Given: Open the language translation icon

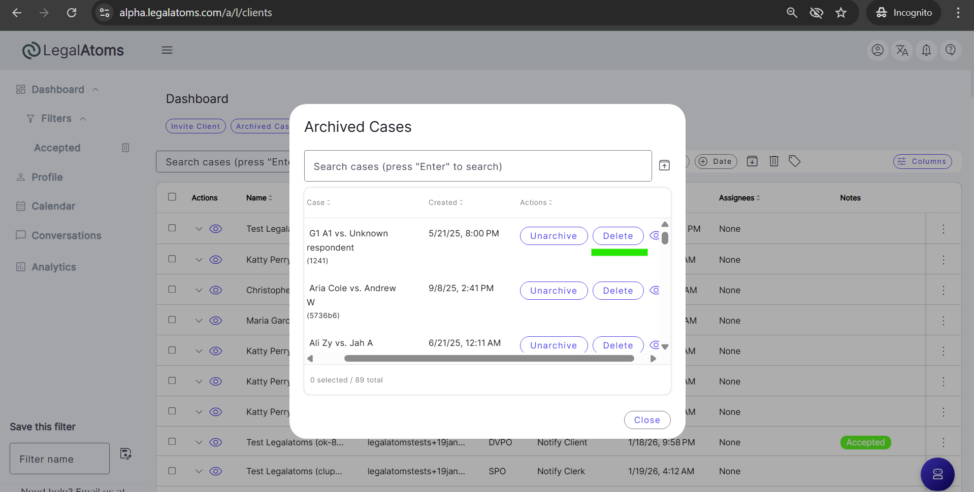Looking at the screenshot, I should point(902,50).
